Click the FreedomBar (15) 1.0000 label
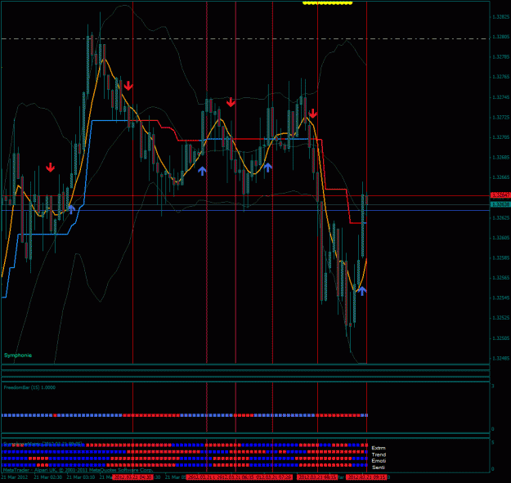 point(29,387)
